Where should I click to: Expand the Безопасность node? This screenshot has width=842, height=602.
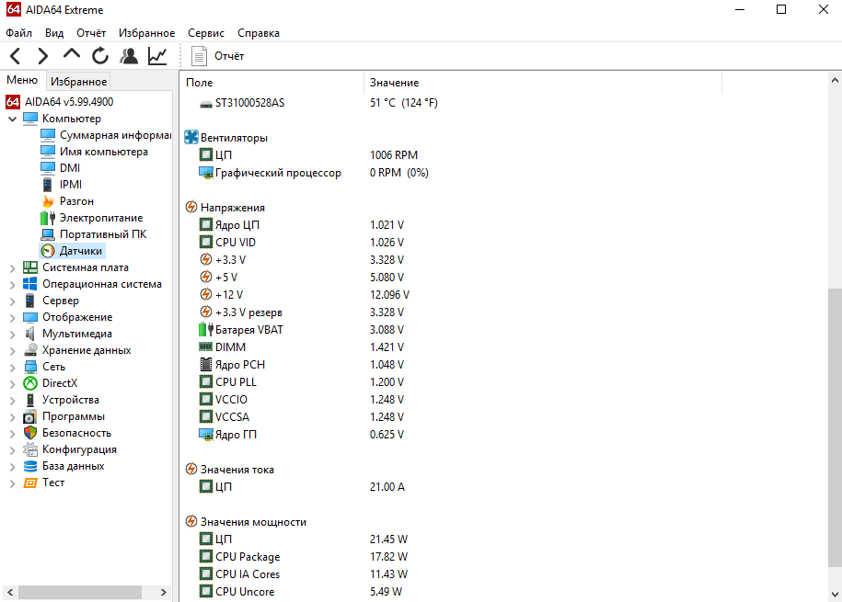coord(12,434)
